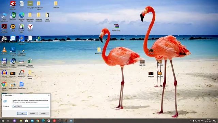Expand the Run dialog command history dropdown

tap(48, 106)
